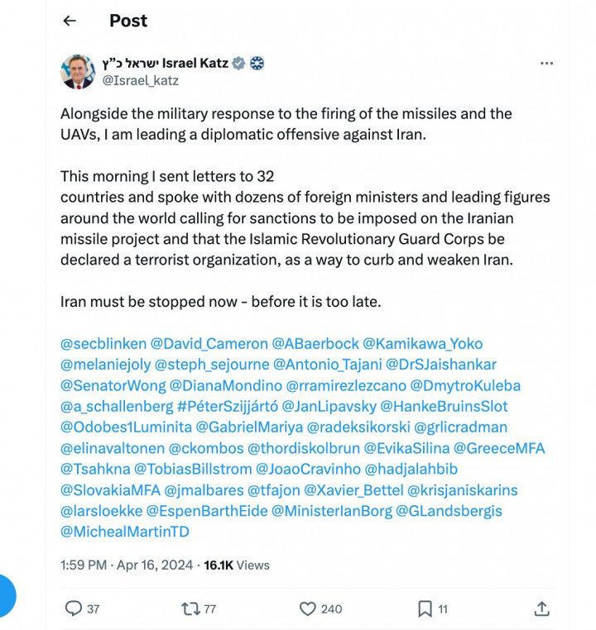
Task: Click the blue verified badge
Action: [238, 64]
